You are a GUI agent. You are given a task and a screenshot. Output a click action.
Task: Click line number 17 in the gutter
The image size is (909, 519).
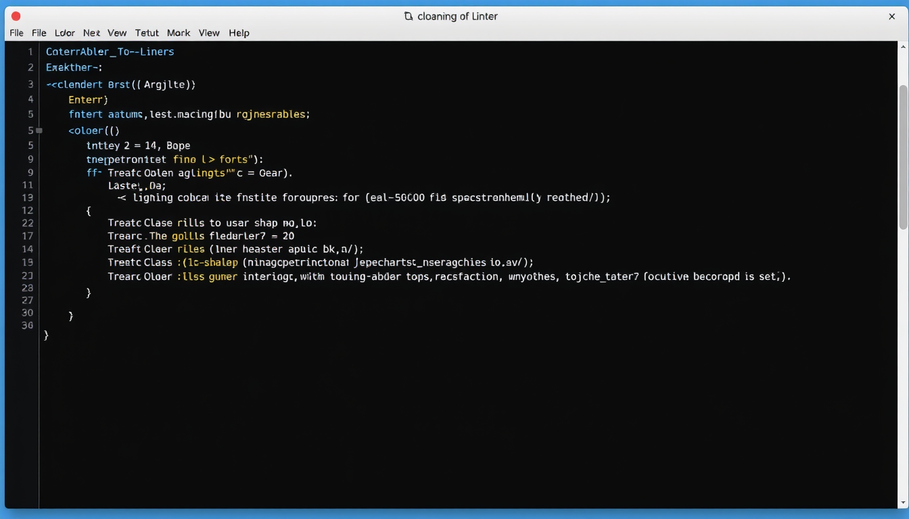click(28, 236)
